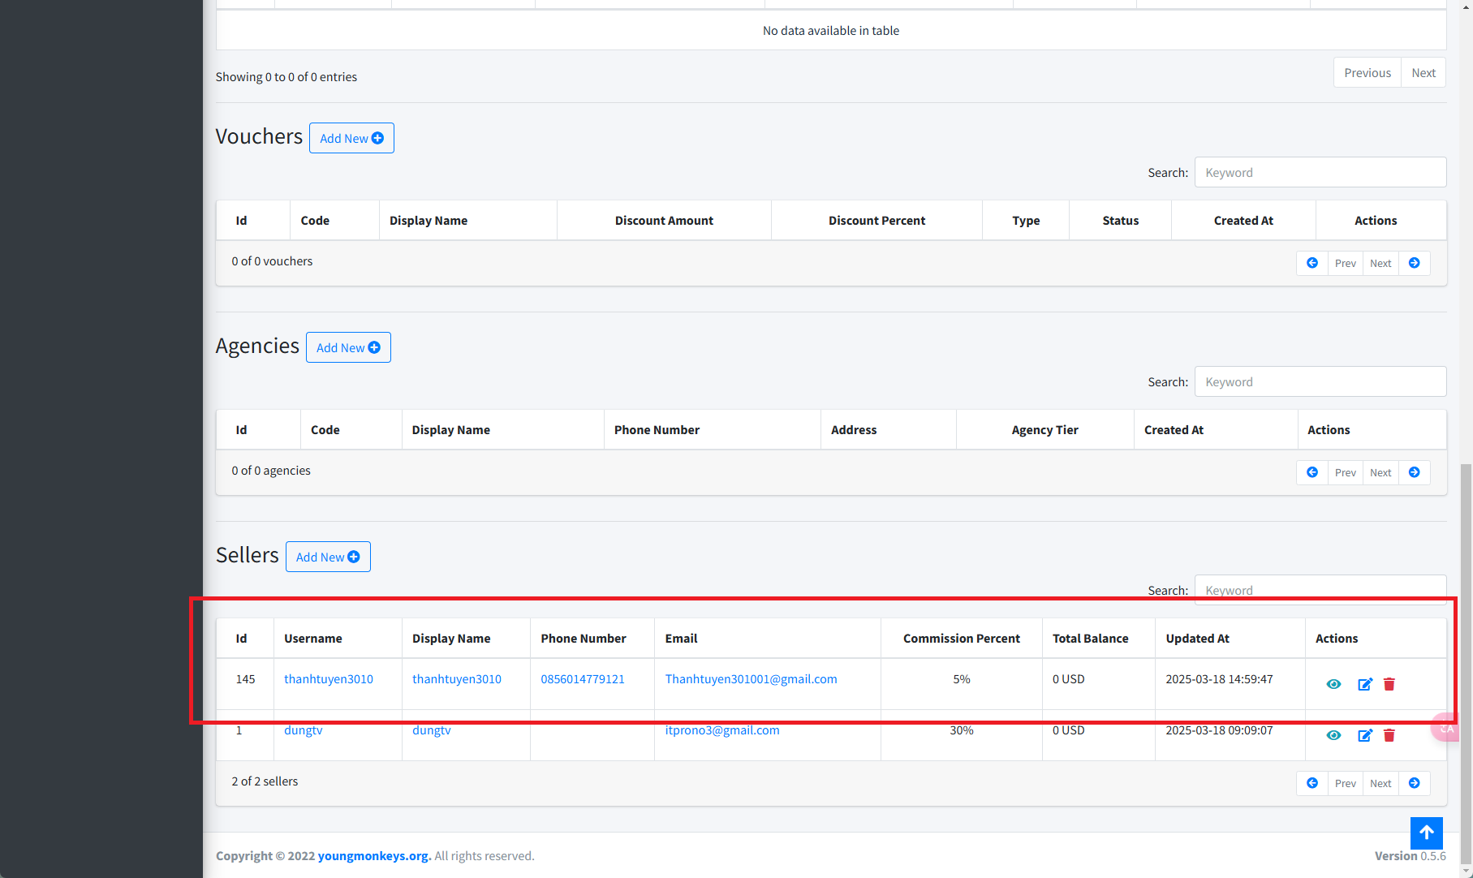Sort Sellers by Username column
Image resolution: width=1473 pixels, height=878 pixels.
coord(338,639)
